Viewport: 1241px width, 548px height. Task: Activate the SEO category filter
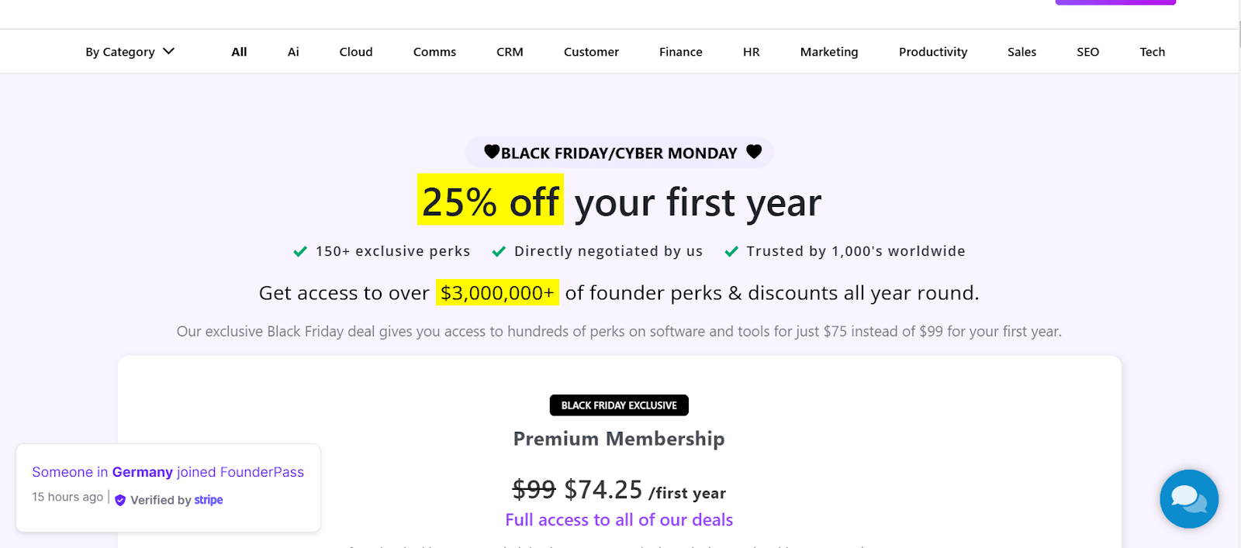pos(1087,51)
